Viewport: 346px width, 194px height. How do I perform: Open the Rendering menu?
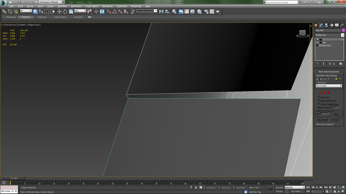point(107,6)
